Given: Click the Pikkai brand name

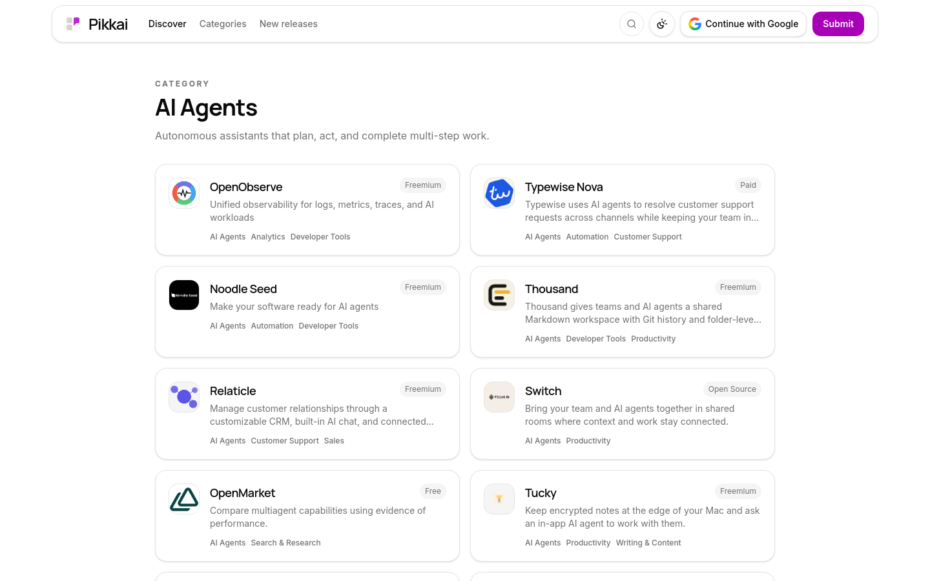Looking at the screenshot, I should [x=108, y=24].
